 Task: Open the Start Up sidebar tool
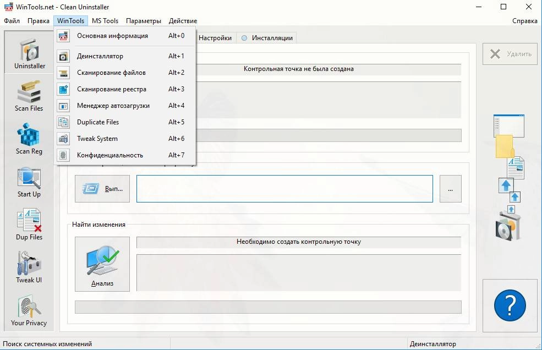(x=29, y=182)
